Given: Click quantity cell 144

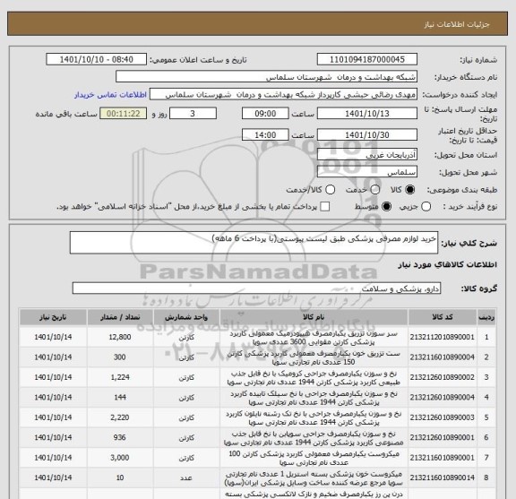Looking at the screenshot, I should pos(120,397).
